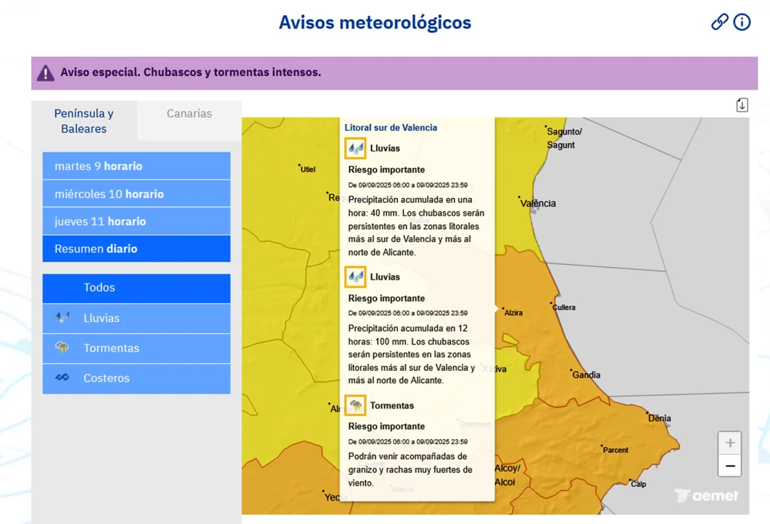Click the Parcent label on the map
770x524 pixels.
616,450
